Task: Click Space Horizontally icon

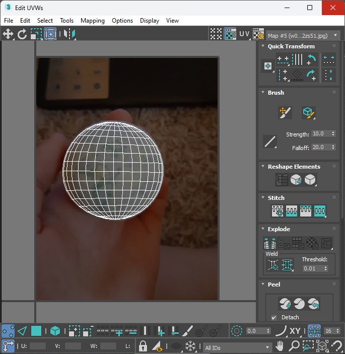Action: tap(329, 59)
